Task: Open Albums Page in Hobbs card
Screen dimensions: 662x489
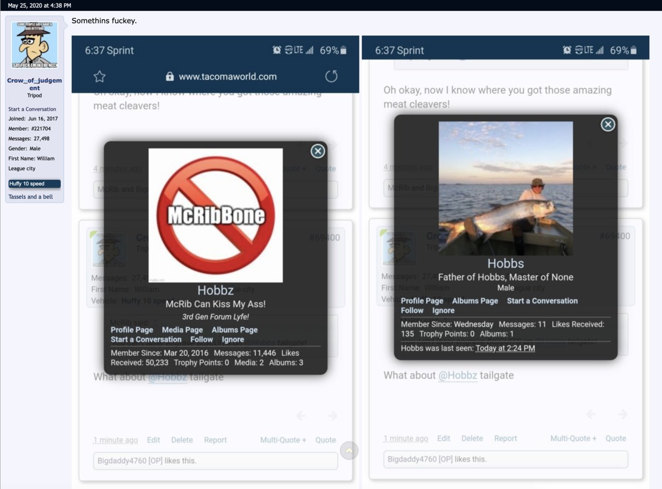Action: [x=475, y=301]
